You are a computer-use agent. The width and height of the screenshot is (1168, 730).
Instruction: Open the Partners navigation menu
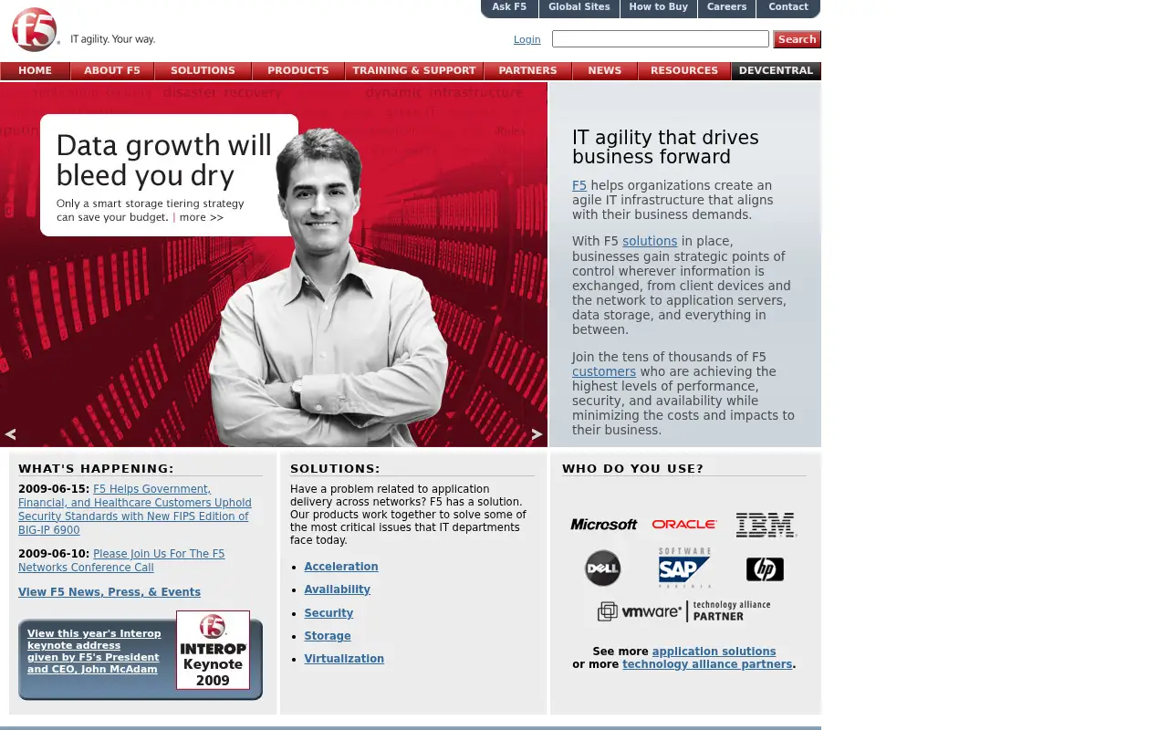(527, 71)
